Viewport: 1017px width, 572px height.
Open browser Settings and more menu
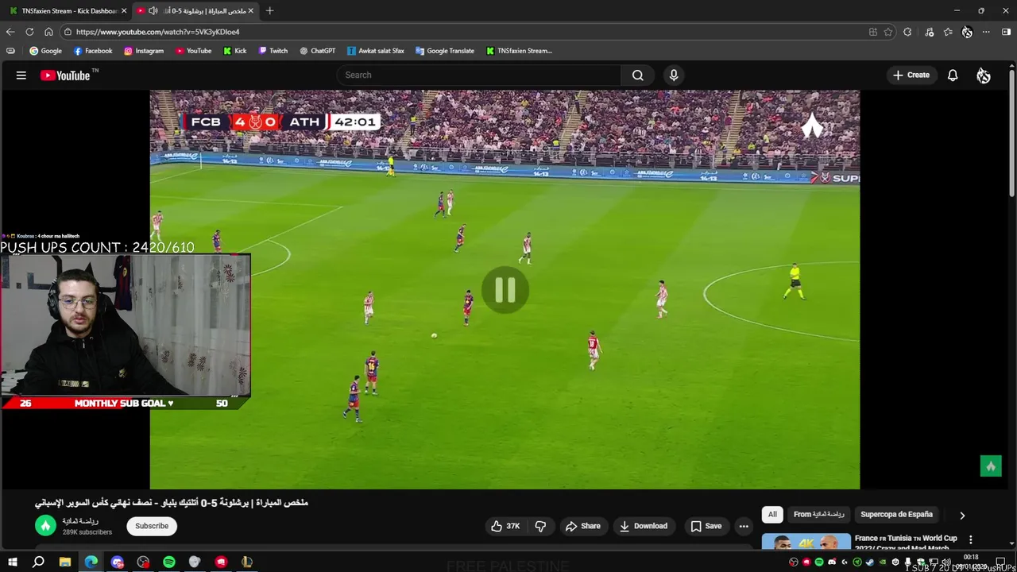[986, 32]
